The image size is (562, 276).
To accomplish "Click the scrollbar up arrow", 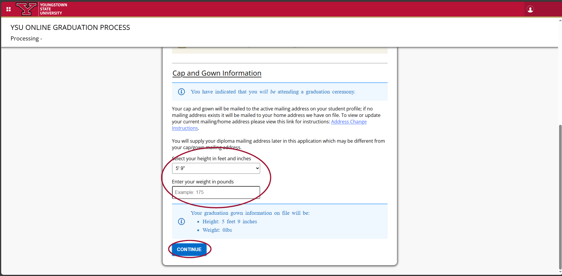I will [560, 21].
